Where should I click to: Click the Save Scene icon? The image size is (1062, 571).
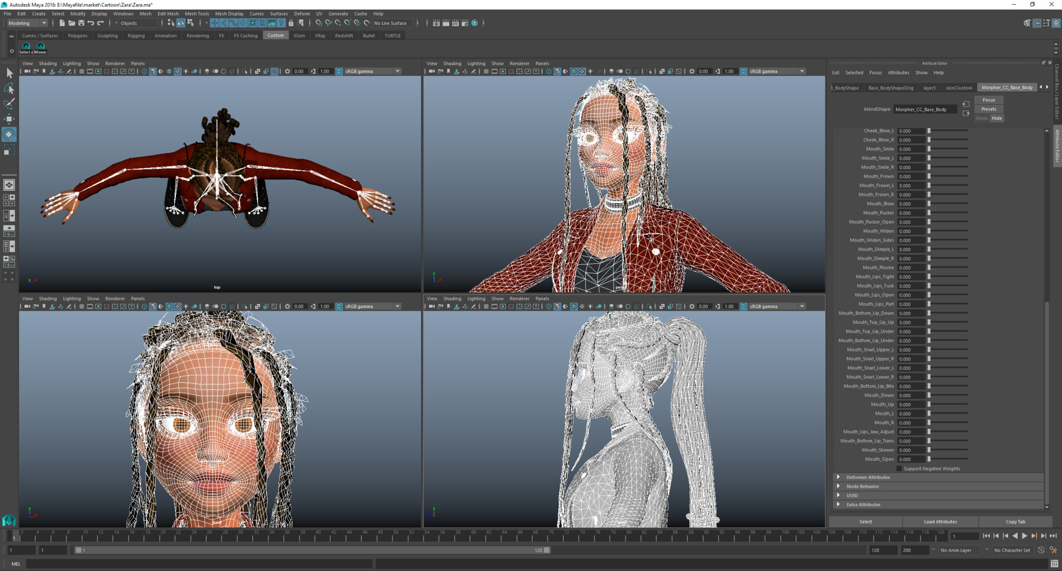point(81,23)
